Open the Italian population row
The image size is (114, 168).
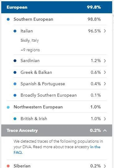[x=60, y=31]
